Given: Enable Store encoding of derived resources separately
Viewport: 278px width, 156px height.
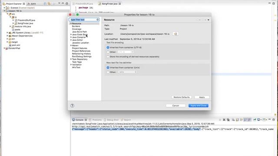Looking at the screenshot, I should [x=108, y=57].
